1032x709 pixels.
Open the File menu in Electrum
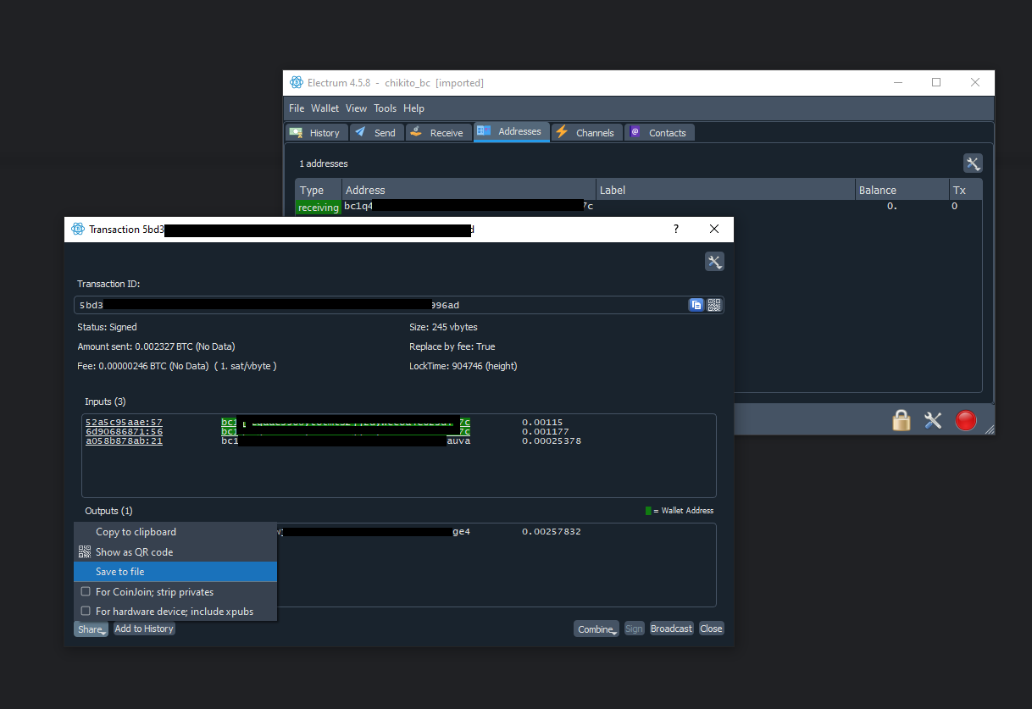coord(297,108)
